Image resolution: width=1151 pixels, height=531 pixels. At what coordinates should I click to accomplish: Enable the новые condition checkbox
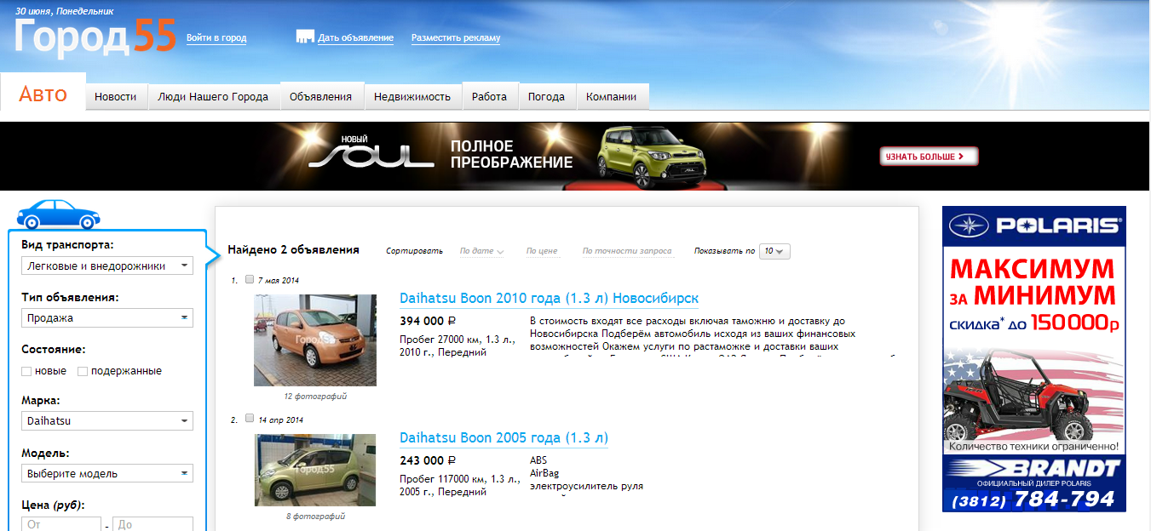[x=26, y=371]
